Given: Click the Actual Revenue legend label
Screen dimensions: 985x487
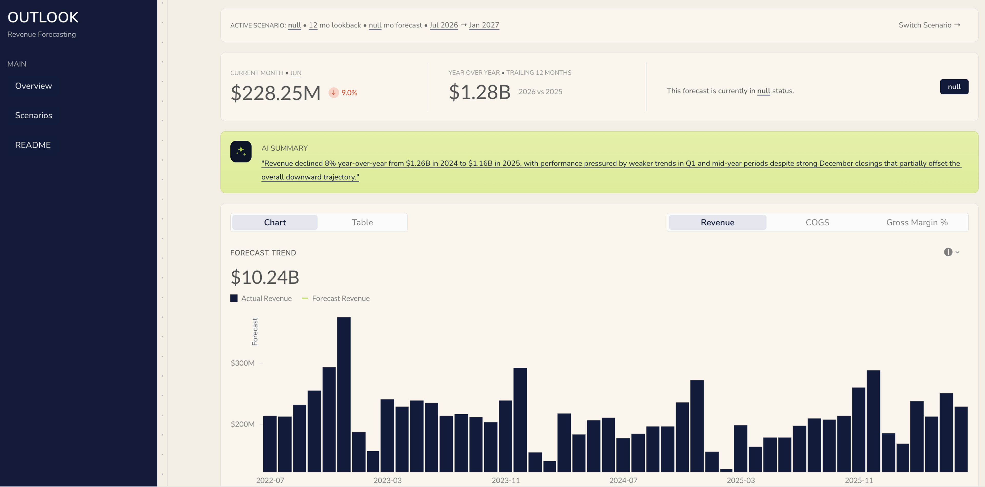Looking at the screenshot, I should click(266, 298).
